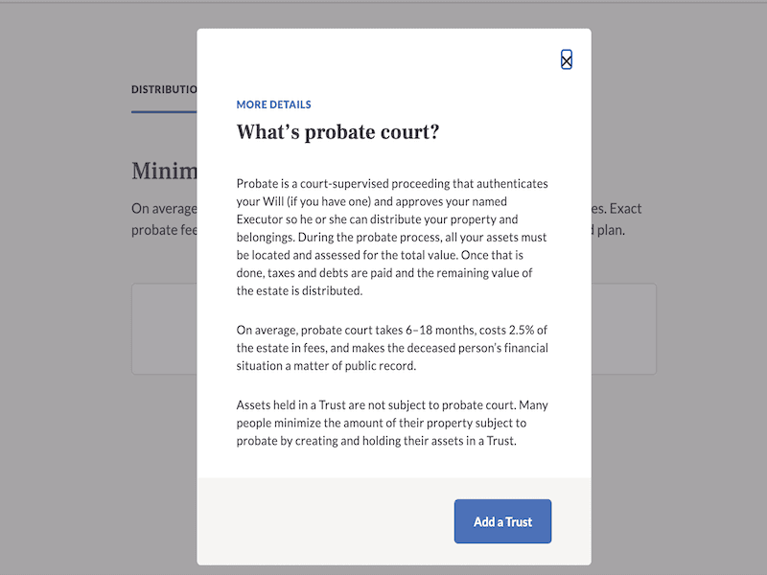Click the gray footer area beside Add a Trust
This screenshot has height=575, width=767.
[326, 521]
